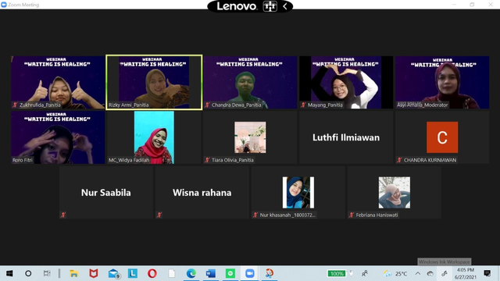Viewport: 500px width, 281px height.
Task: Switch to Microsoft Edge in taskbar
Action: [191, 273]
